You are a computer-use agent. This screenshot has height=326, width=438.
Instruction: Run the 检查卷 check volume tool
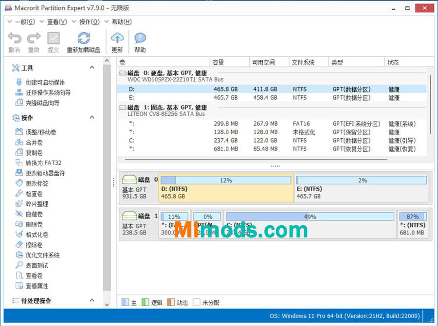tap(29, 194)
